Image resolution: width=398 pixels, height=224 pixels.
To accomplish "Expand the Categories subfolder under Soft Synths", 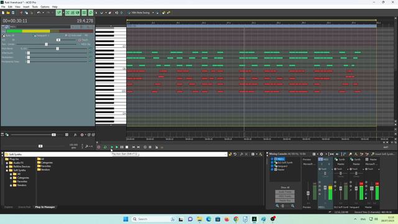I will [11, 178].
